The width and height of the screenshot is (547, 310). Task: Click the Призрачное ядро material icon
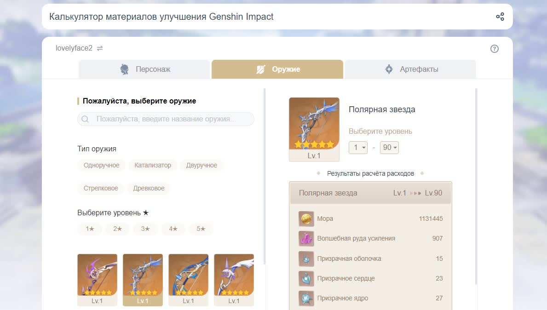click(x=306, y=299)
